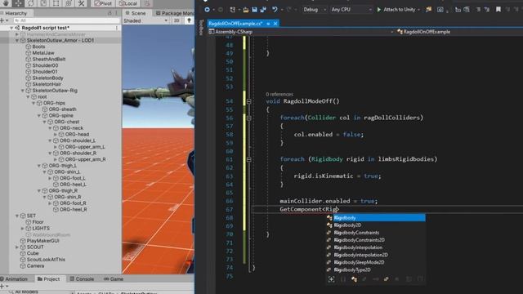The height and width of the screenshot is (294, 523).
Task: Select ORG-chest bone
Action: (x=67, y=122)
